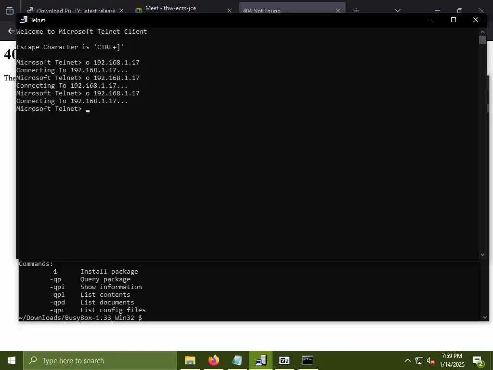Close the 404 Not Found tab

coord(338,11)
